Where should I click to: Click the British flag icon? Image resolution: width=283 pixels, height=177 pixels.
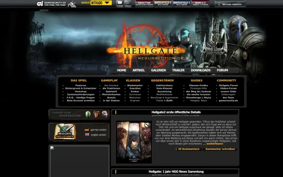pyautogui.click(x=87, y=135)
